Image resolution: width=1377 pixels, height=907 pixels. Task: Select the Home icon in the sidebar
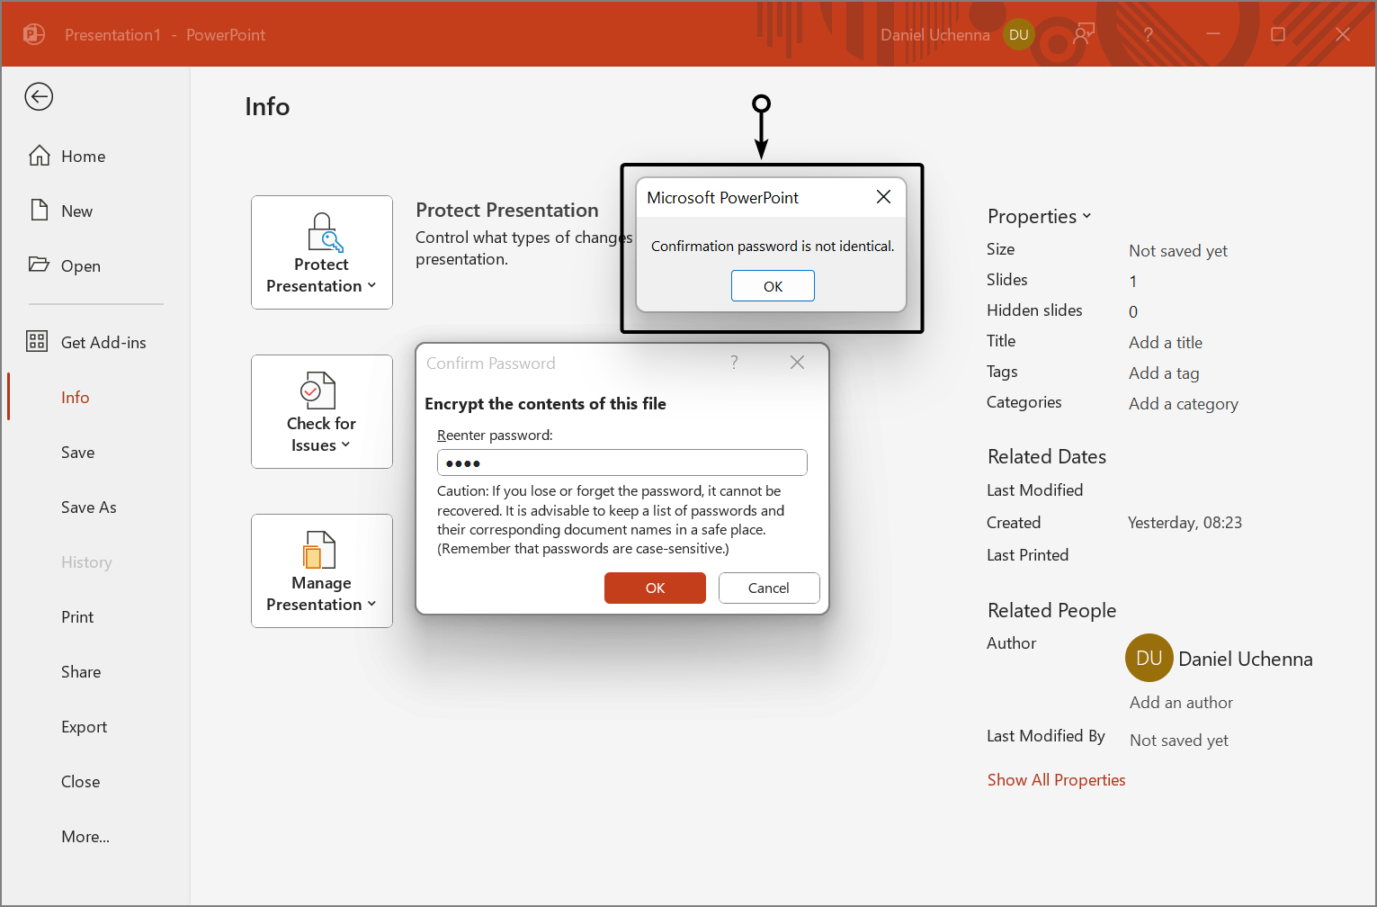point(40,155)
